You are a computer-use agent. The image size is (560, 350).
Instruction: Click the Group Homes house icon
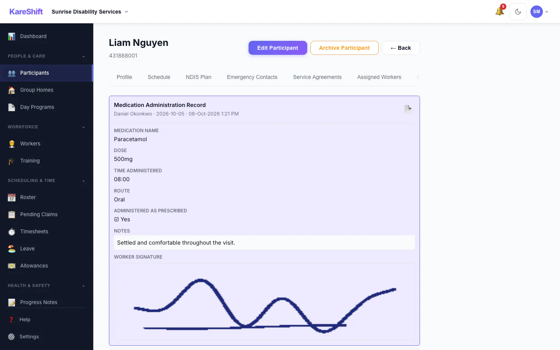[12, 90]
